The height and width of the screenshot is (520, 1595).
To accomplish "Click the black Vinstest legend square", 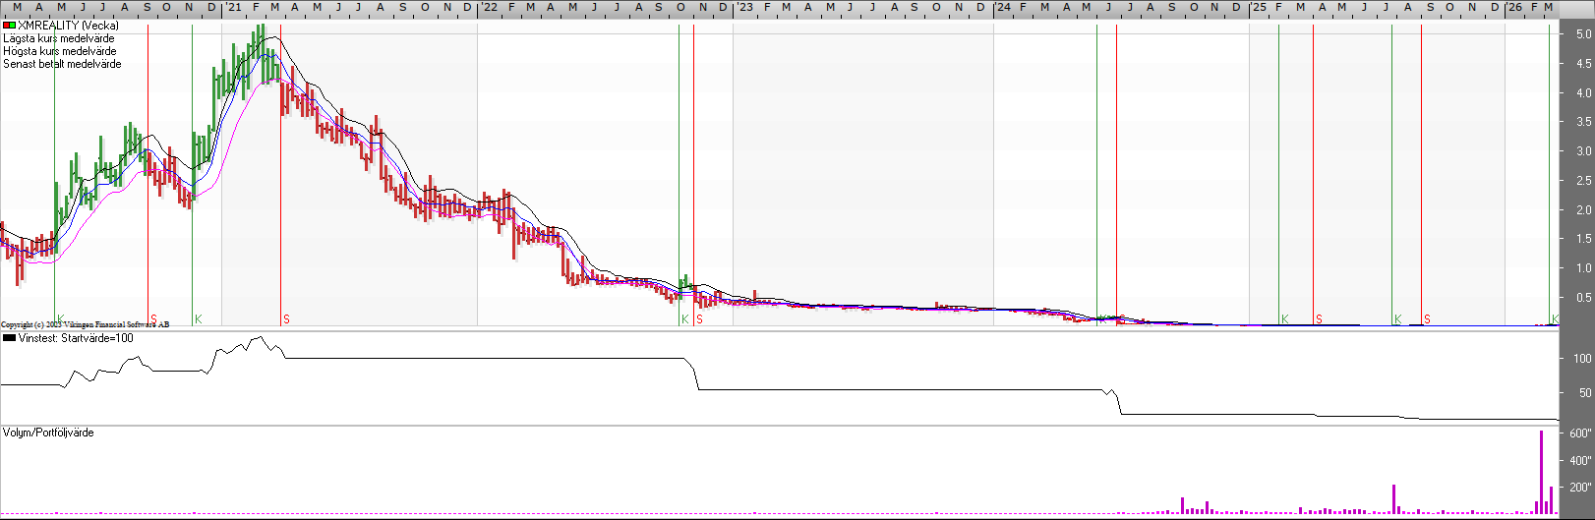I will 9,338.
